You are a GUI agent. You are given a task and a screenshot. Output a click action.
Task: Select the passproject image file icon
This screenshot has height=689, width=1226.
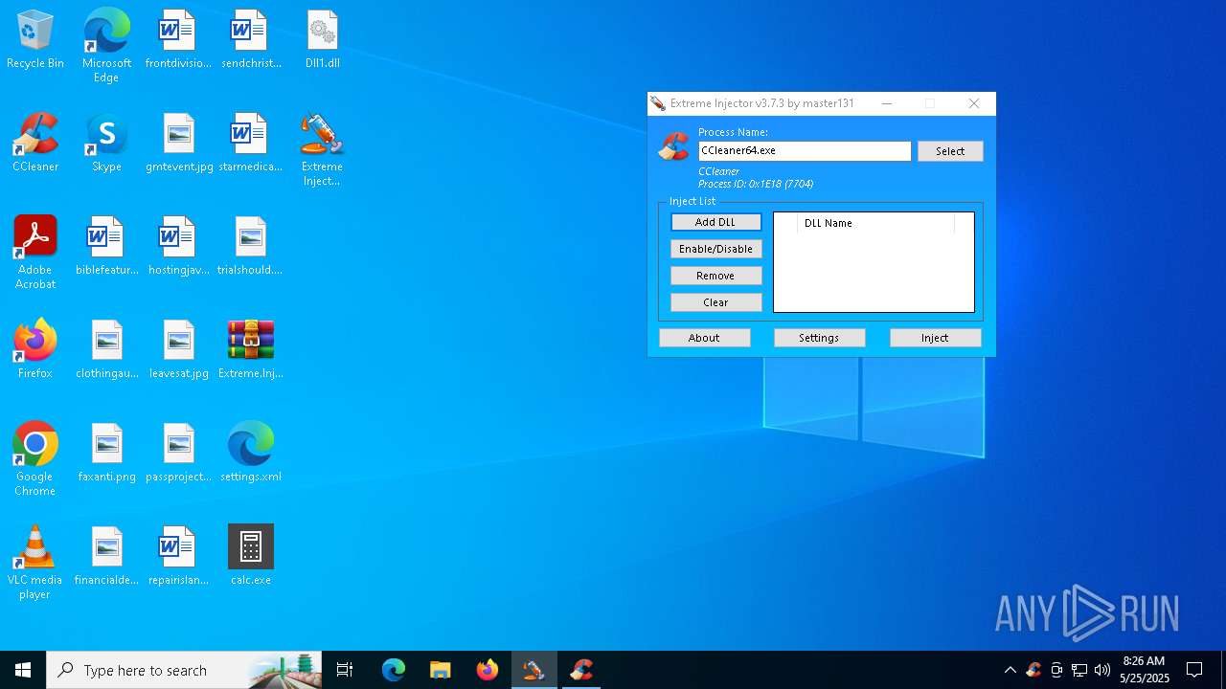179,454
